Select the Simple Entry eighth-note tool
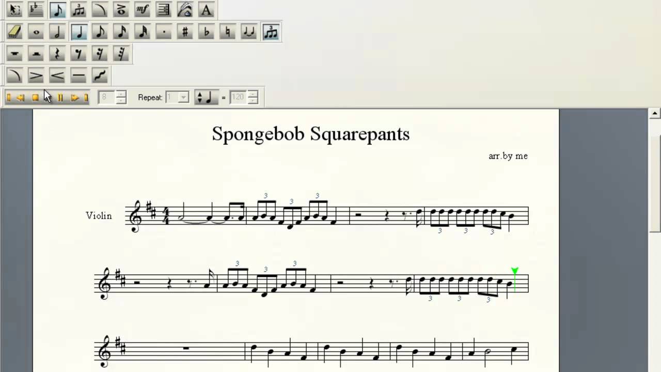The width and height of the screenshot is (661, 372). pos(57,10)
